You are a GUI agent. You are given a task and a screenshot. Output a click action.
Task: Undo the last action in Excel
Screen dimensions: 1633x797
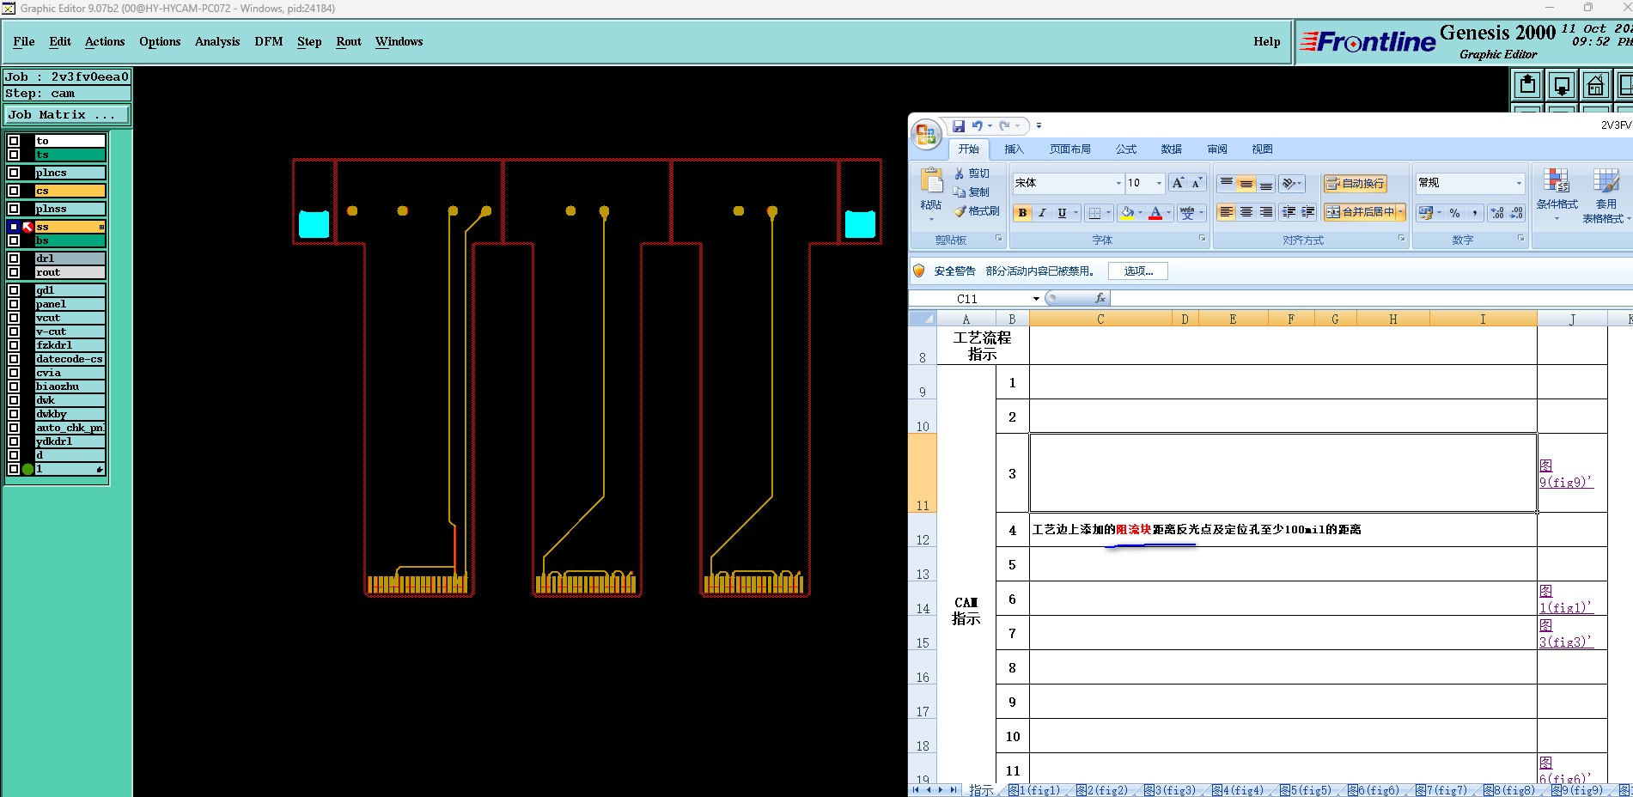(x=977, y=125)
